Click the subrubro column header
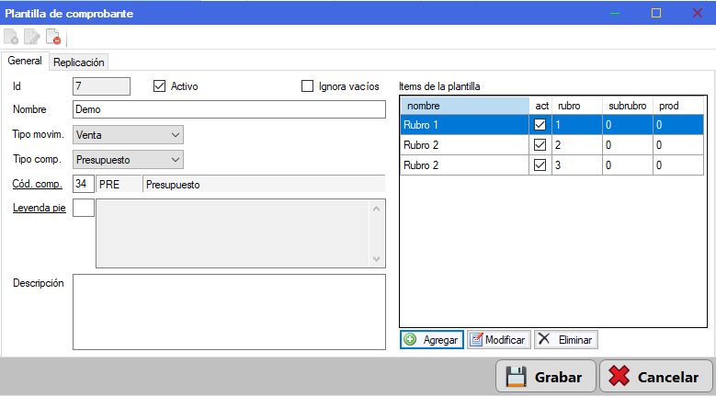 coord(628,106)
